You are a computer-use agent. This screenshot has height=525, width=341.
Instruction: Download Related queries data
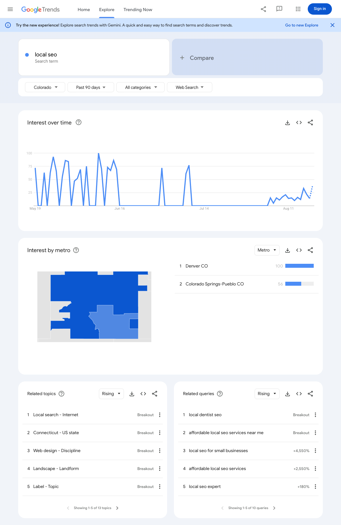288,394
